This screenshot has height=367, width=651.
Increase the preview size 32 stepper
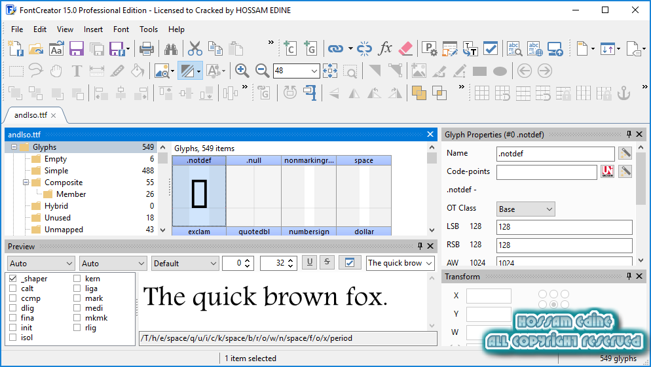point(291,260)
